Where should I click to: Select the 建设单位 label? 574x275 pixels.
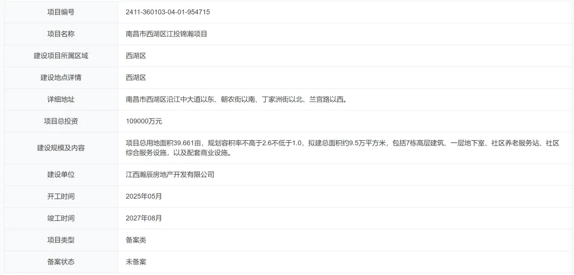click(61, 175)
